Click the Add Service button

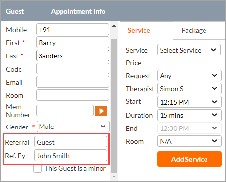189,159
